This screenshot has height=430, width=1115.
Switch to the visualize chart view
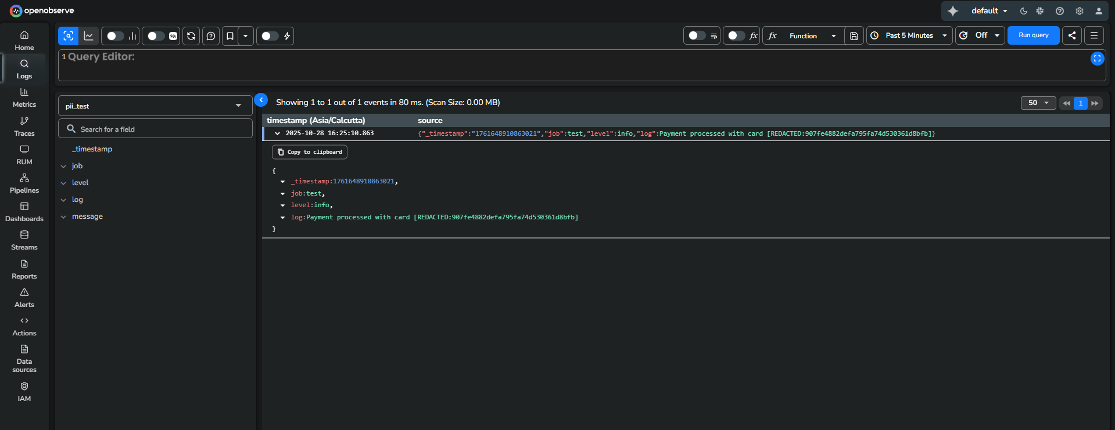(88, 36)
